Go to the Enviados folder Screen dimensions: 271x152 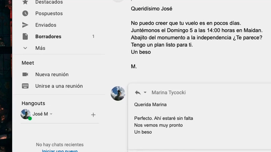[46, 25]
